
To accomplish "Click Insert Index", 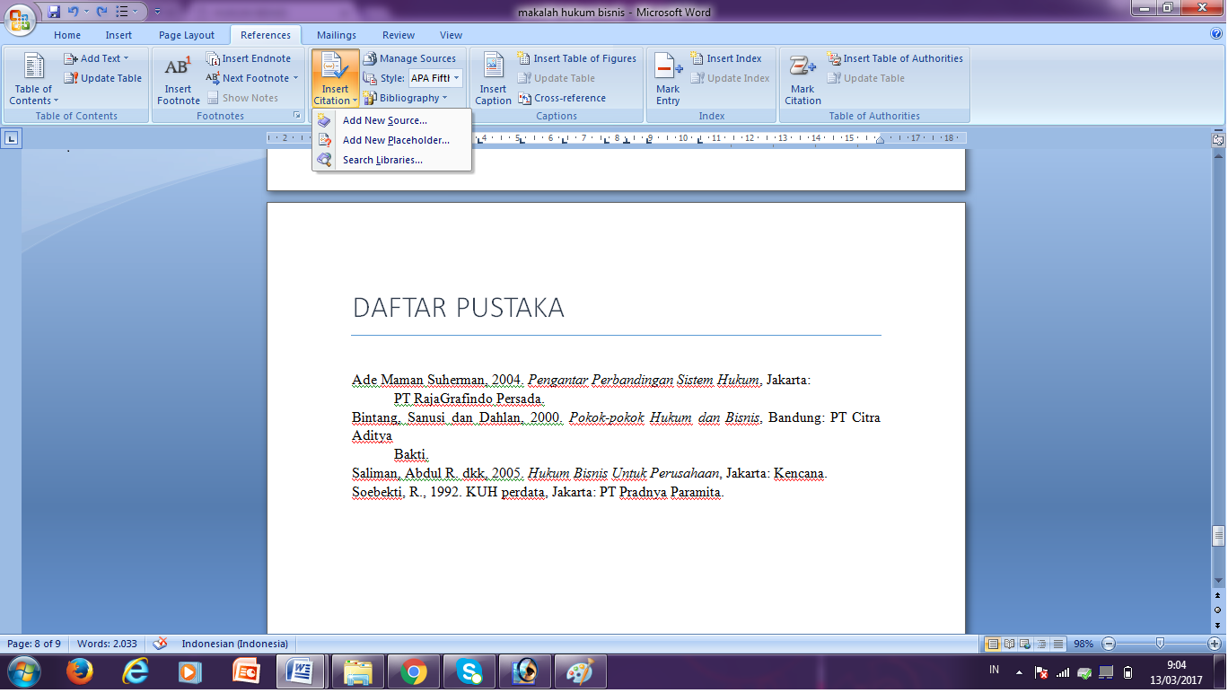I will tap(726, 58).
